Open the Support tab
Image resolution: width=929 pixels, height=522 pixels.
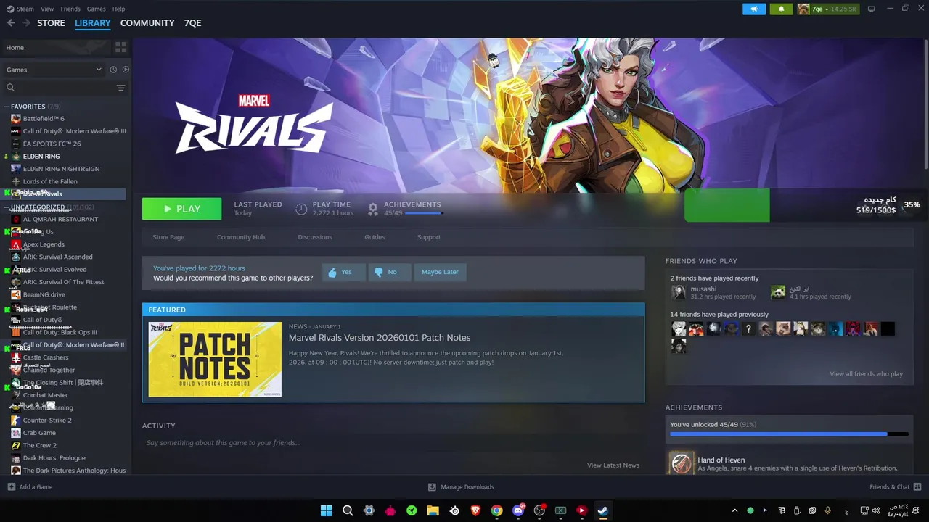pos(429,237)
